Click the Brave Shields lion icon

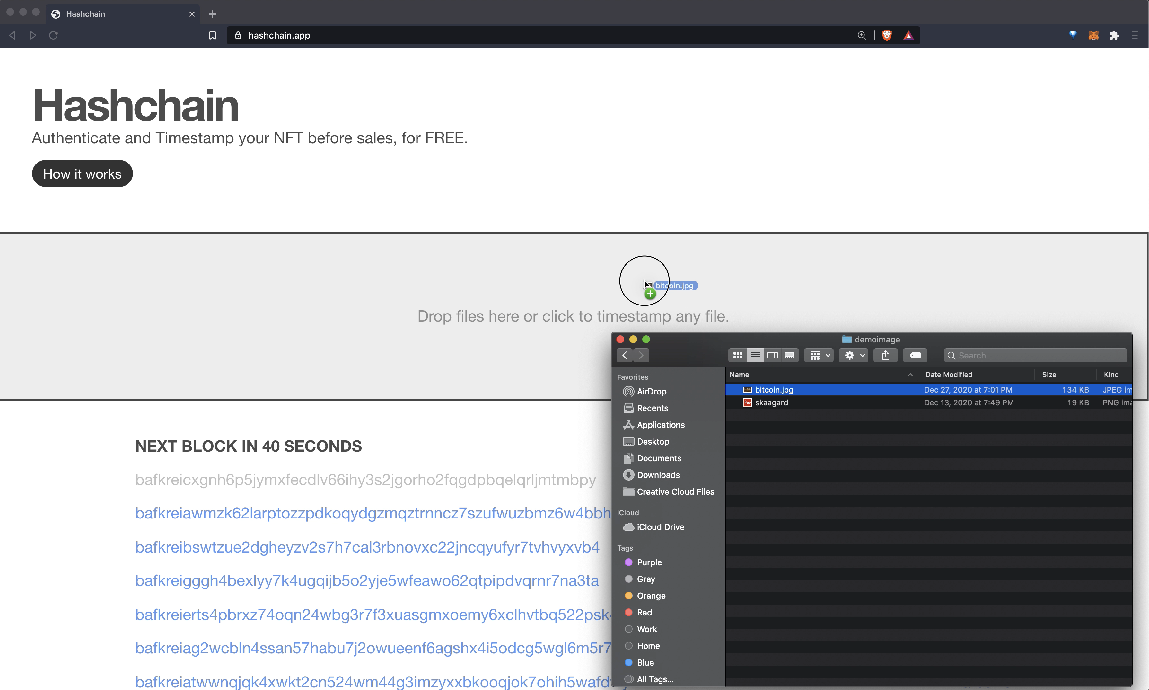click(887, 35)
